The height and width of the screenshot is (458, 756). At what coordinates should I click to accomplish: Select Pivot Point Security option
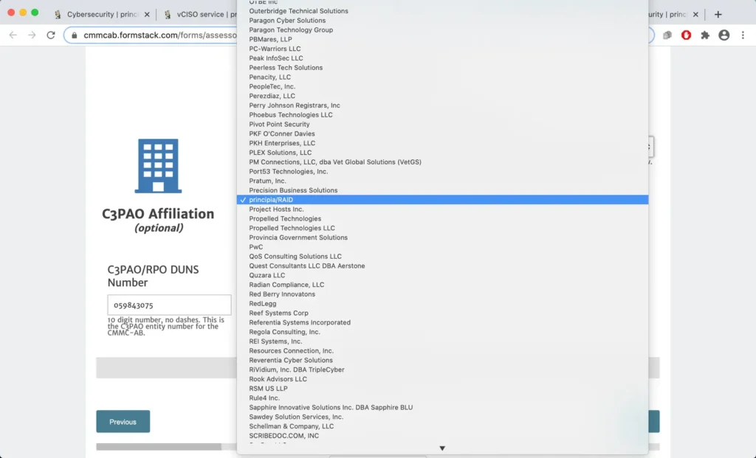point(442,124)
